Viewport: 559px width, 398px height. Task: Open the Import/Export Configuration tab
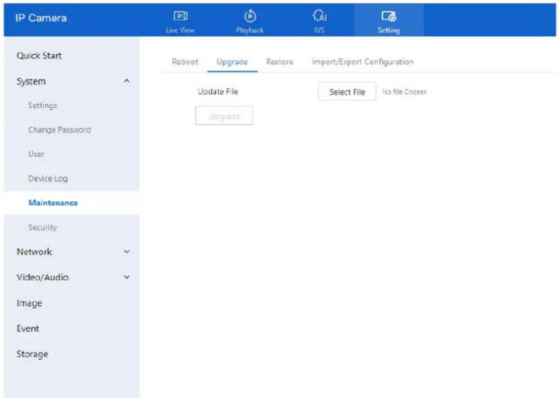click(362, 62)
